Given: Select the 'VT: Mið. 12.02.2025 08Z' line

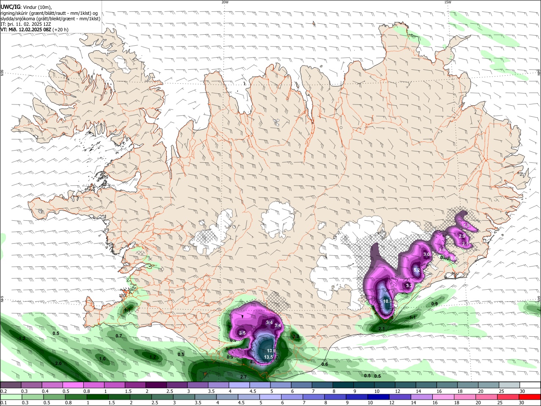Looking at the screenshot, I should click(x=26, y=30).
